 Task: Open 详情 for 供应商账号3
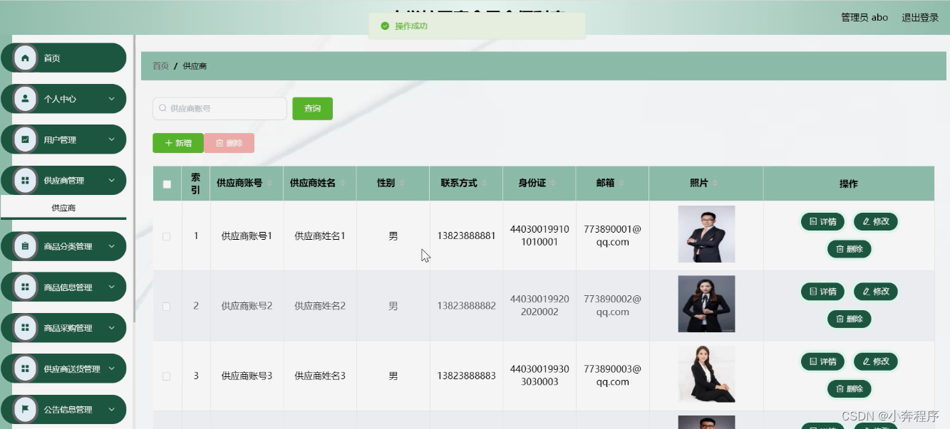pyautogui.click(x=822, y=361)
